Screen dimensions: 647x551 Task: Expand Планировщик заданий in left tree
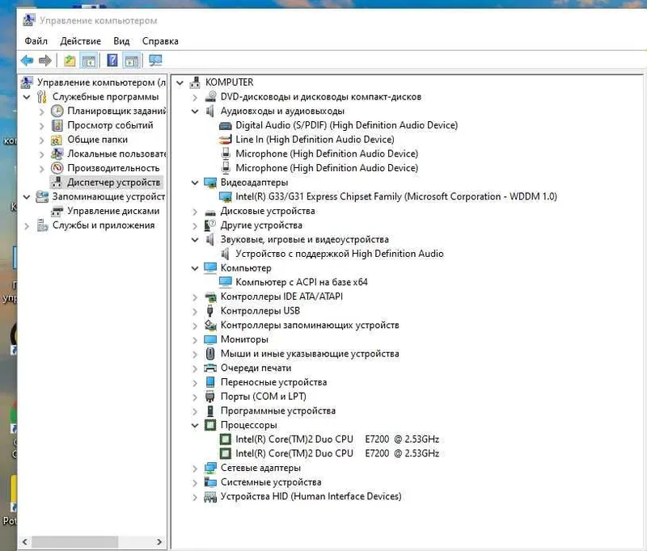(x=41, y=111)
